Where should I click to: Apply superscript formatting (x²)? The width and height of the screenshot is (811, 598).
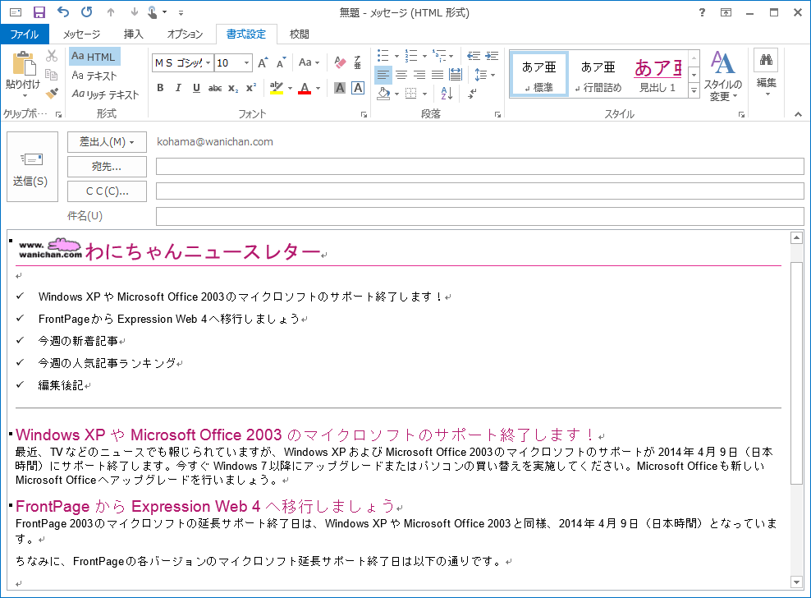tap(251, 89)
